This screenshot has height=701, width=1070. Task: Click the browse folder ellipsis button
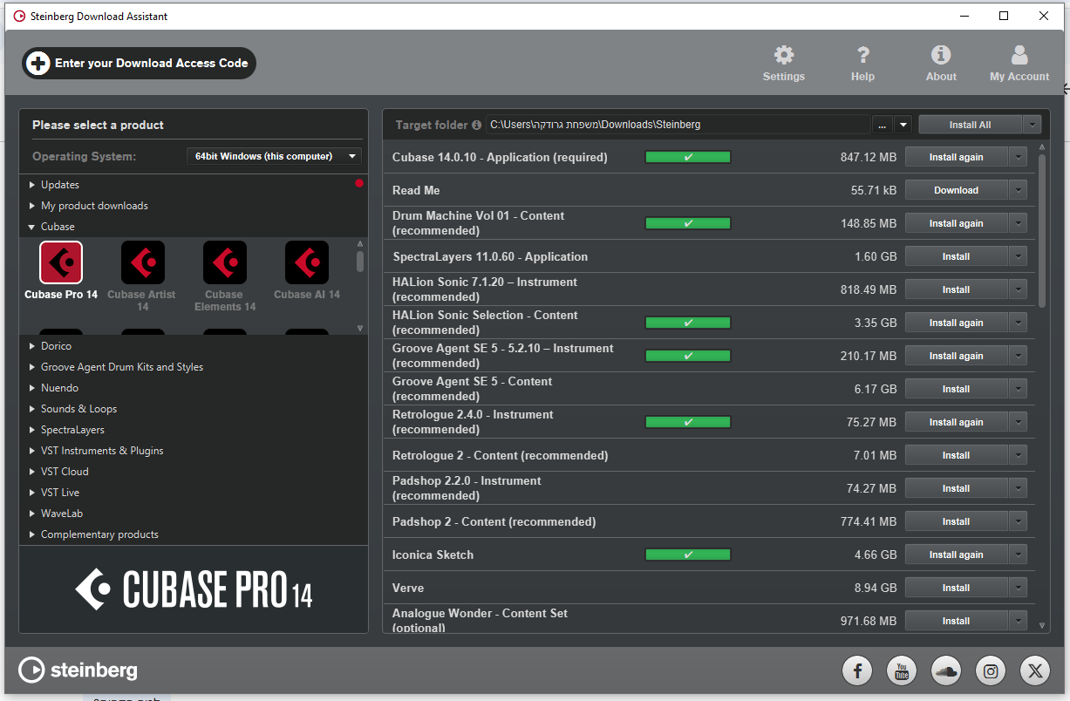(x=883, y=125)
